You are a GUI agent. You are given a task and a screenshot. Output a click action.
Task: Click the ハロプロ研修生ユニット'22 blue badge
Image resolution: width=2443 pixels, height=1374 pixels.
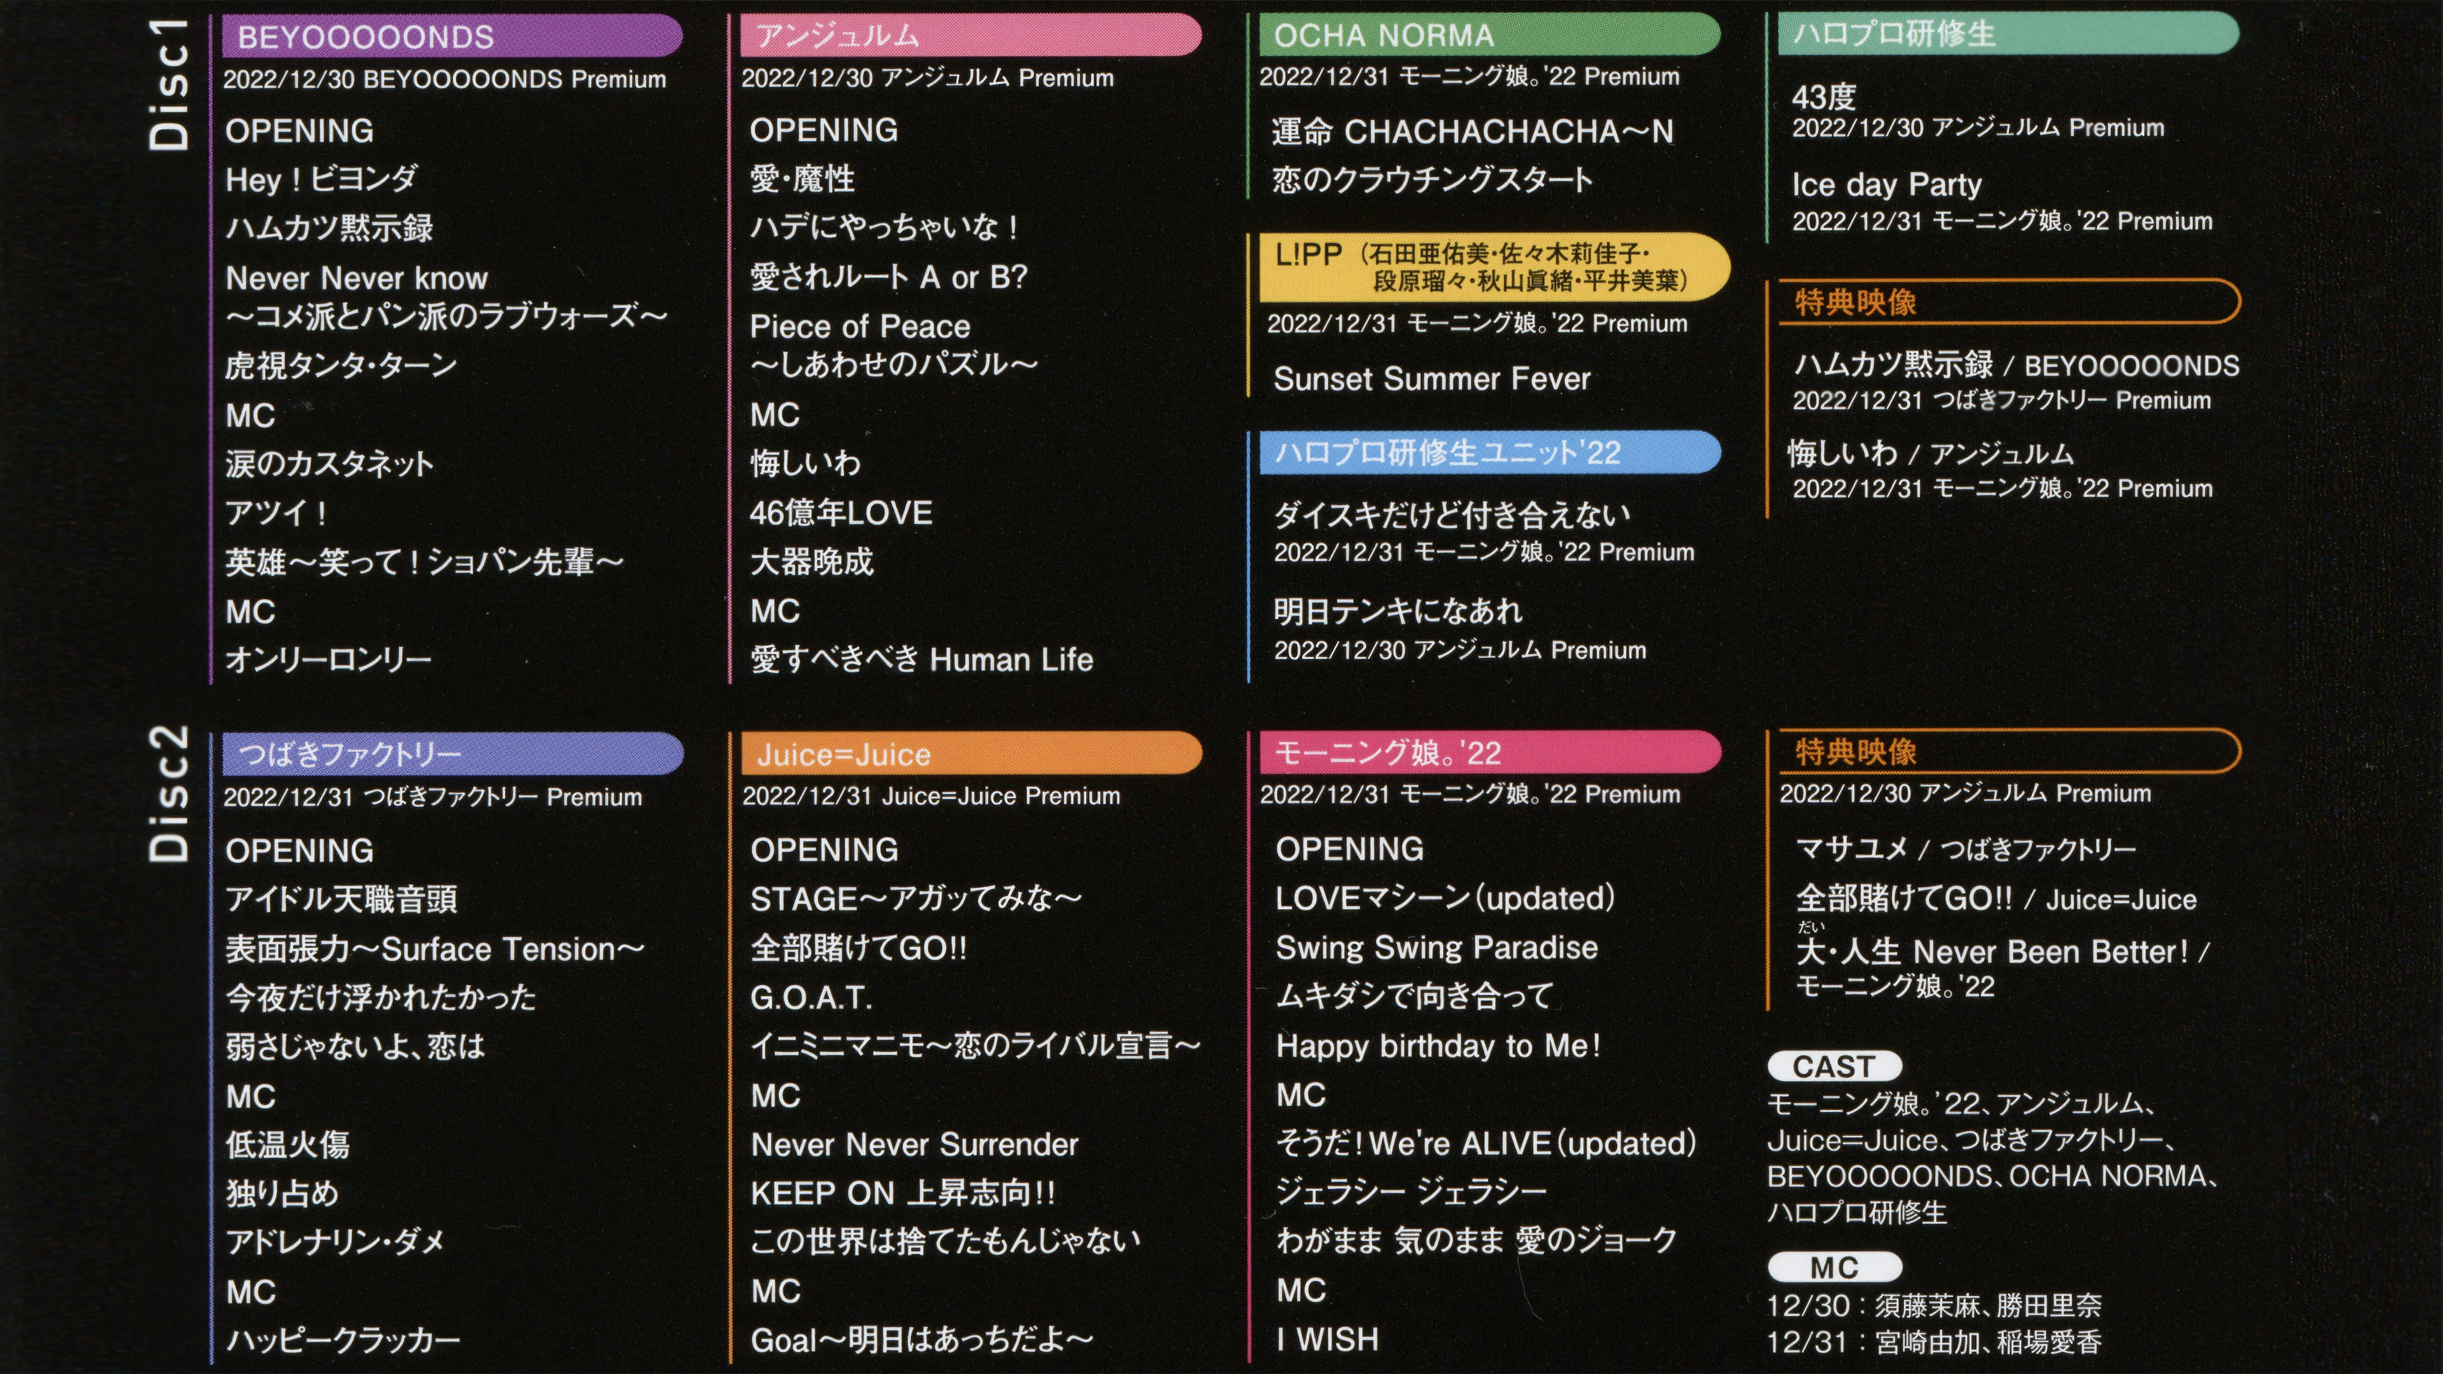point(1489,454)
